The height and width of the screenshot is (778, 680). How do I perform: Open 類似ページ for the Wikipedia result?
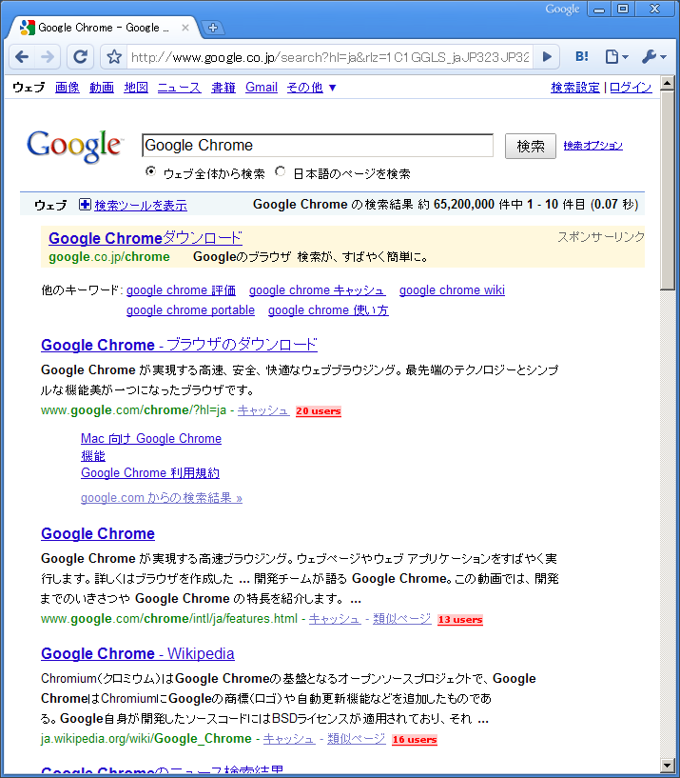point(357,739)
